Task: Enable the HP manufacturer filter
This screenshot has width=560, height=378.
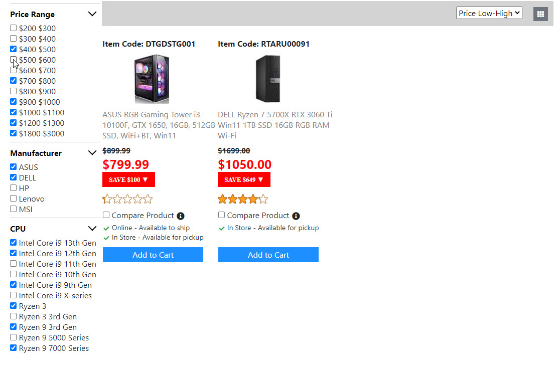Action: [14, 188]
